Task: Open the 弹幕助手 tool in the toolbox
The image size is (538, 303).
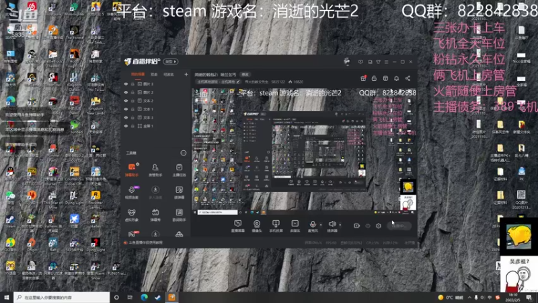Action: click(132, 170)
